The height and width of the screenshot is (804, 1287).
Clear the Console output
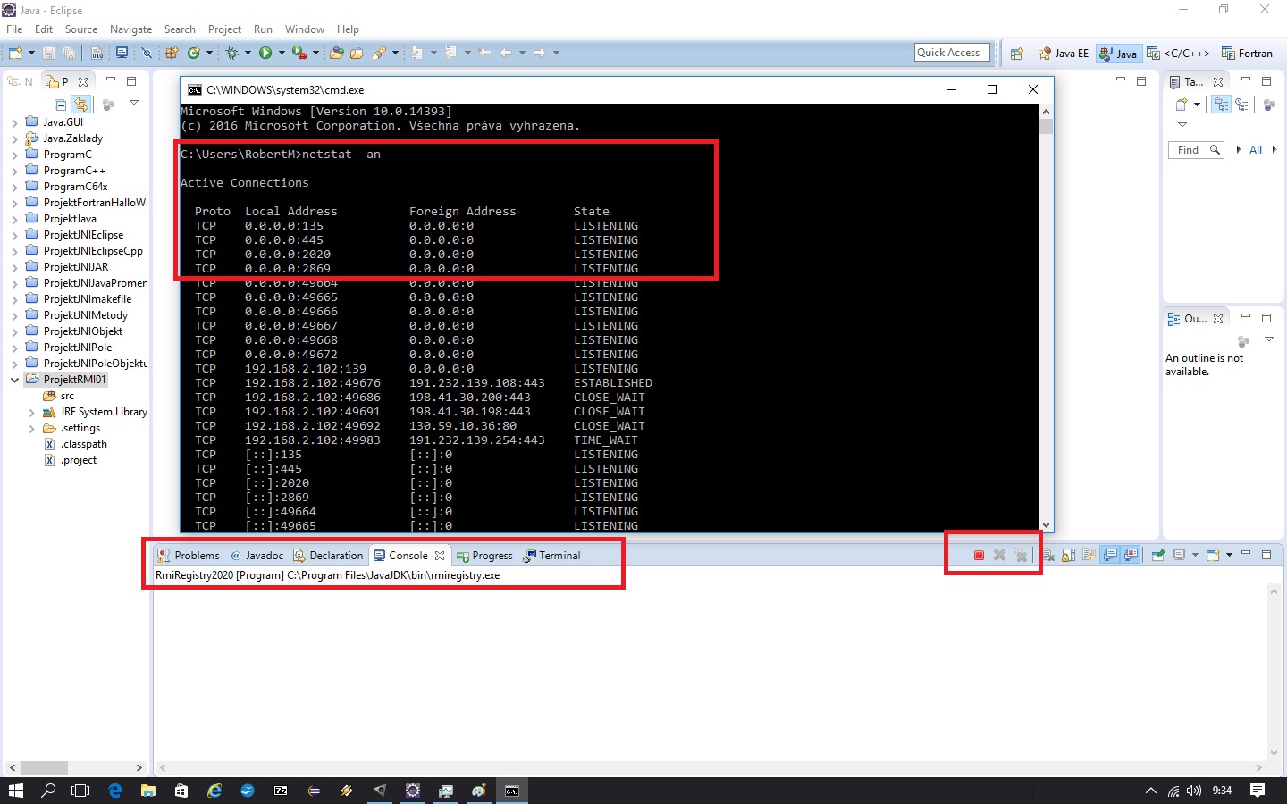point(1050,555)
